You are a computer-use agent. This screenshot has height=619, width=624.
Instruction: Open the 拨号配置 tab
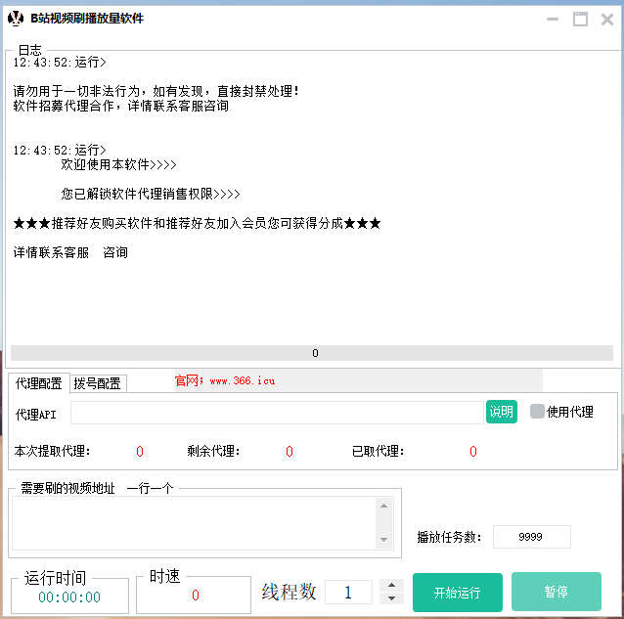pyautogui.click(x=98, y=383)
